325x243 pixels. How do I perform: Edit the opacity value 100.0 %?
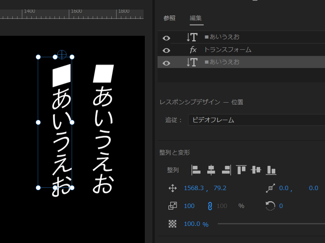(x=196, y=224)
